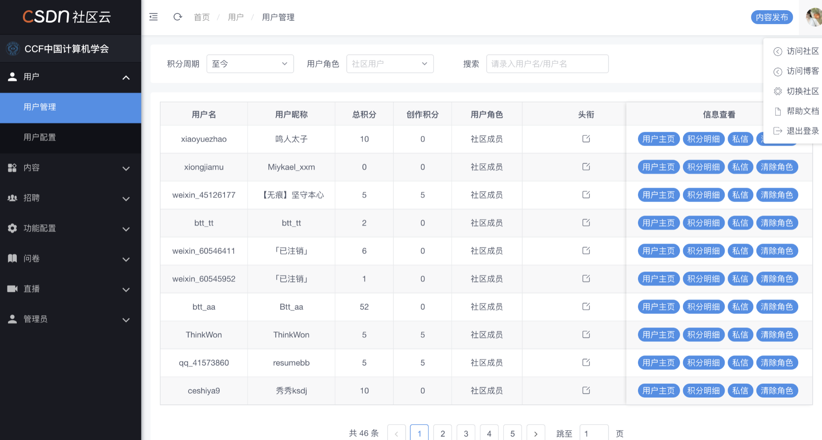Choose 退出登录 from the avatar menu
This screenshot has height=440, width=822.
point(796,131)
